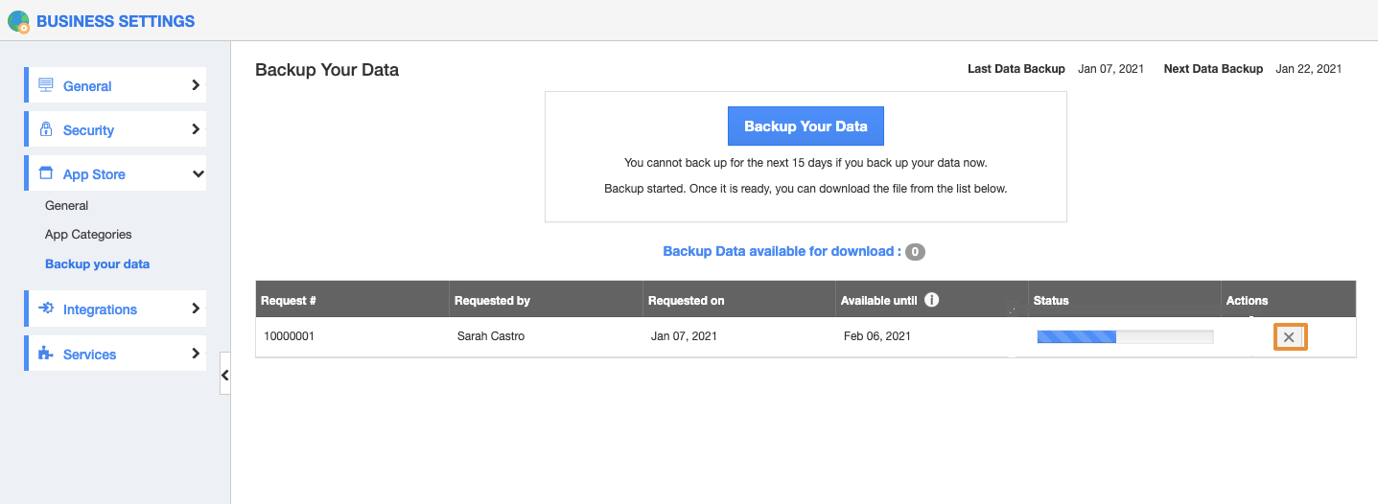Image resolution: width=1378 pixels, height=504 pixels.
Task: Collapse the sidebar using the left arrow handle
Action: tap(224, 375)
